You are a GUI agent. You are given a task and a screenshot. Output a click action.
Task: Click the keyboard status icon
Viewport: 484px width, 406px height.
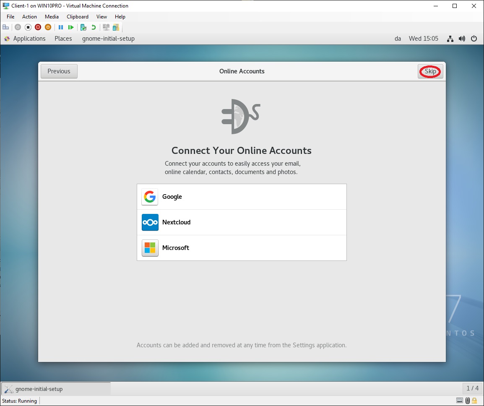click(x=460, y=401)
